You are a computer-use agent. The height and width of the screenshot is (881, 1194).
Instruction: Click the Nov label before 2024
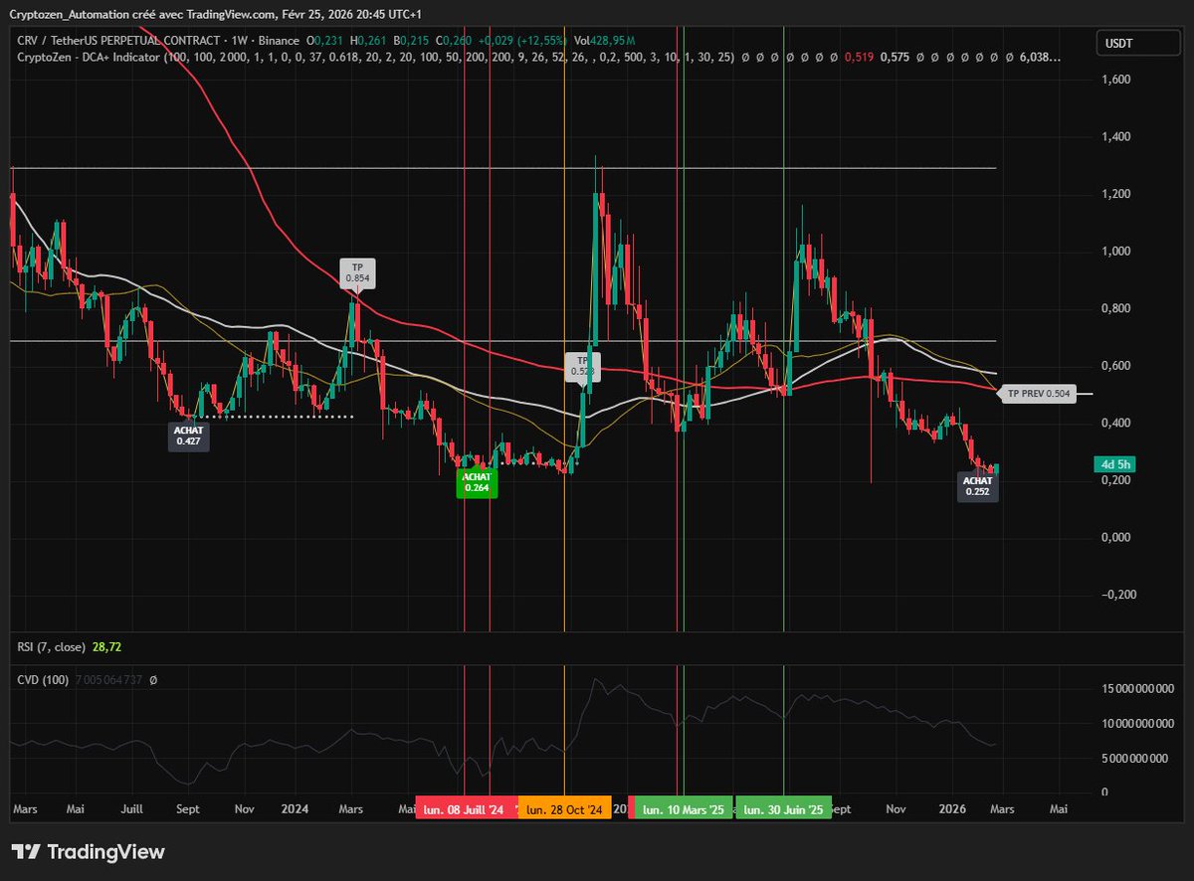coord(242,809)
